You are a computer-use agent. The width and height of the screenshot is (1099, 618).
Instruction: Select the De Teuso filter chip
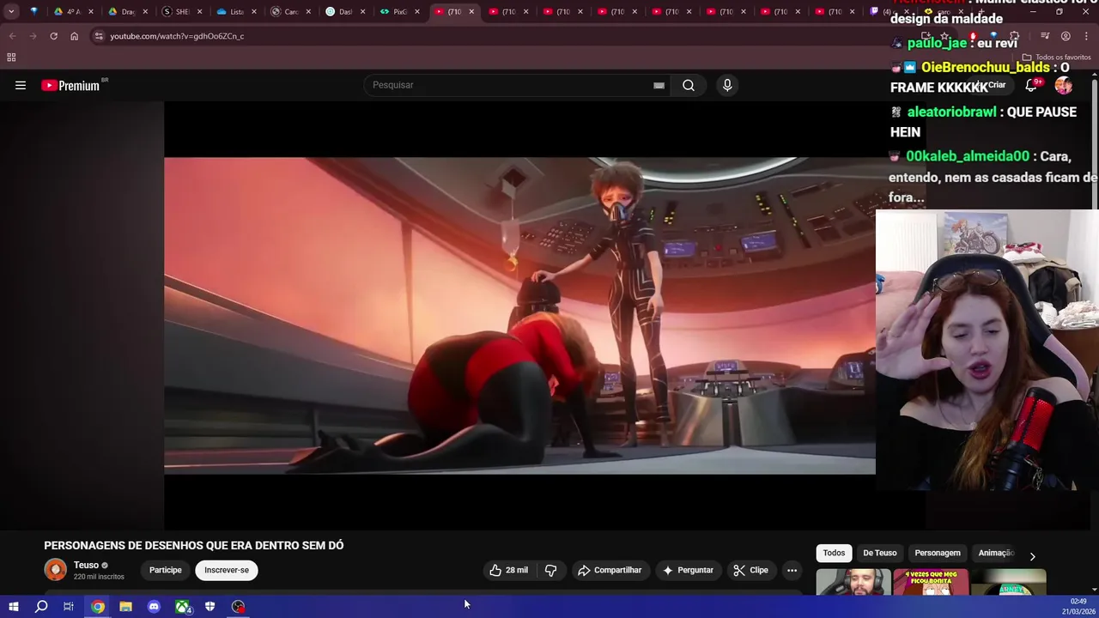pos(879,553)
